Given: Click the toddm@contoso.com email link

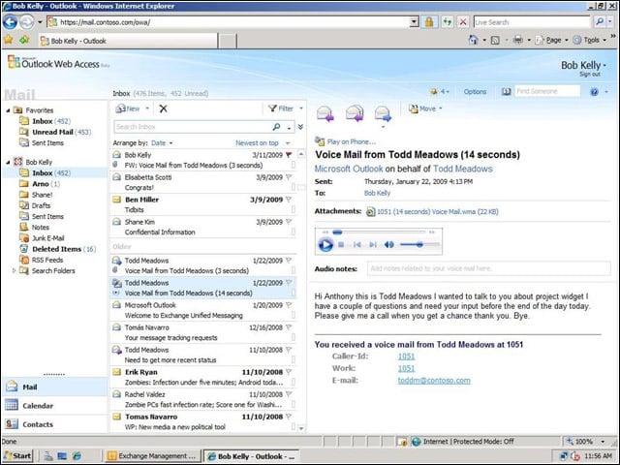Looking at the screenshot, I should [x=434, y=381].
